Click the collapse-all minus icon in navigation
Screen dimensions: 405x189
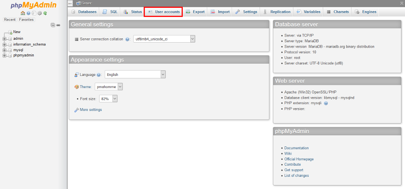tap(53, 25)
